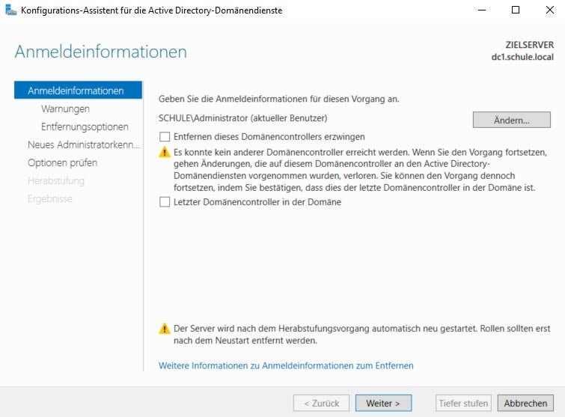
Task: Maximize the wizard window
Action: point(516,10)
